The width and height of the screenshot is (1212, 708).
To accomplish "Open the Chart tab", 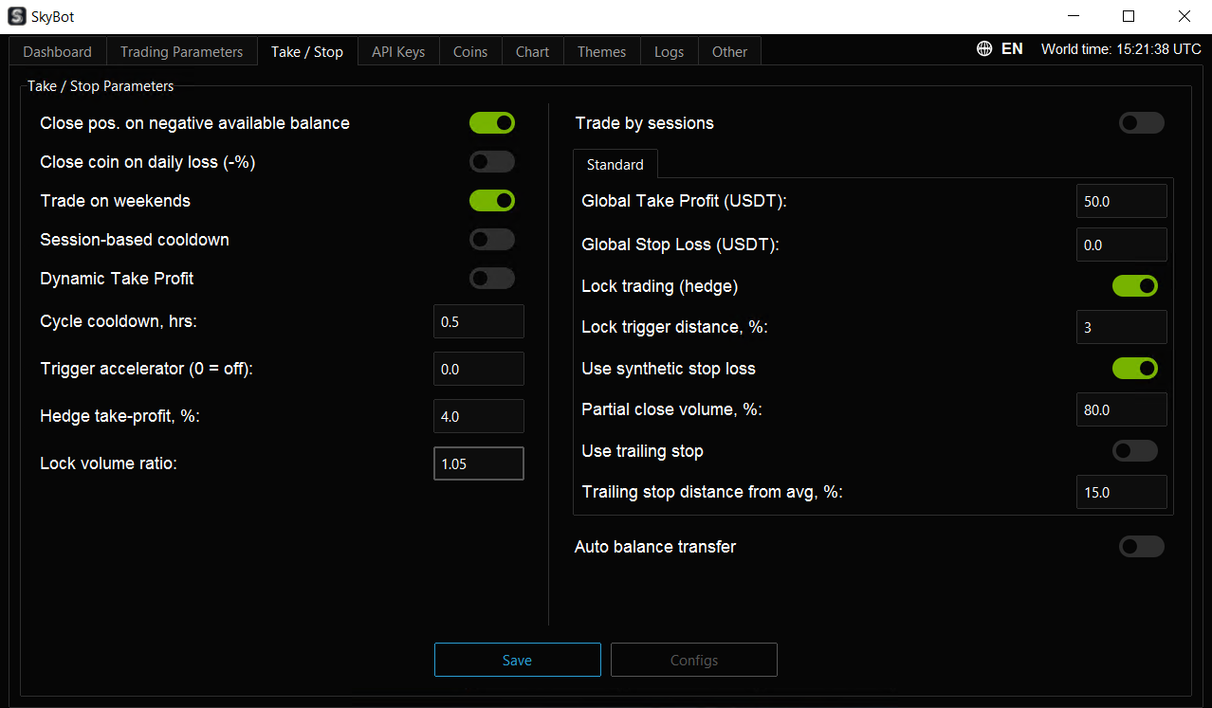I will (x=532, y=52).
